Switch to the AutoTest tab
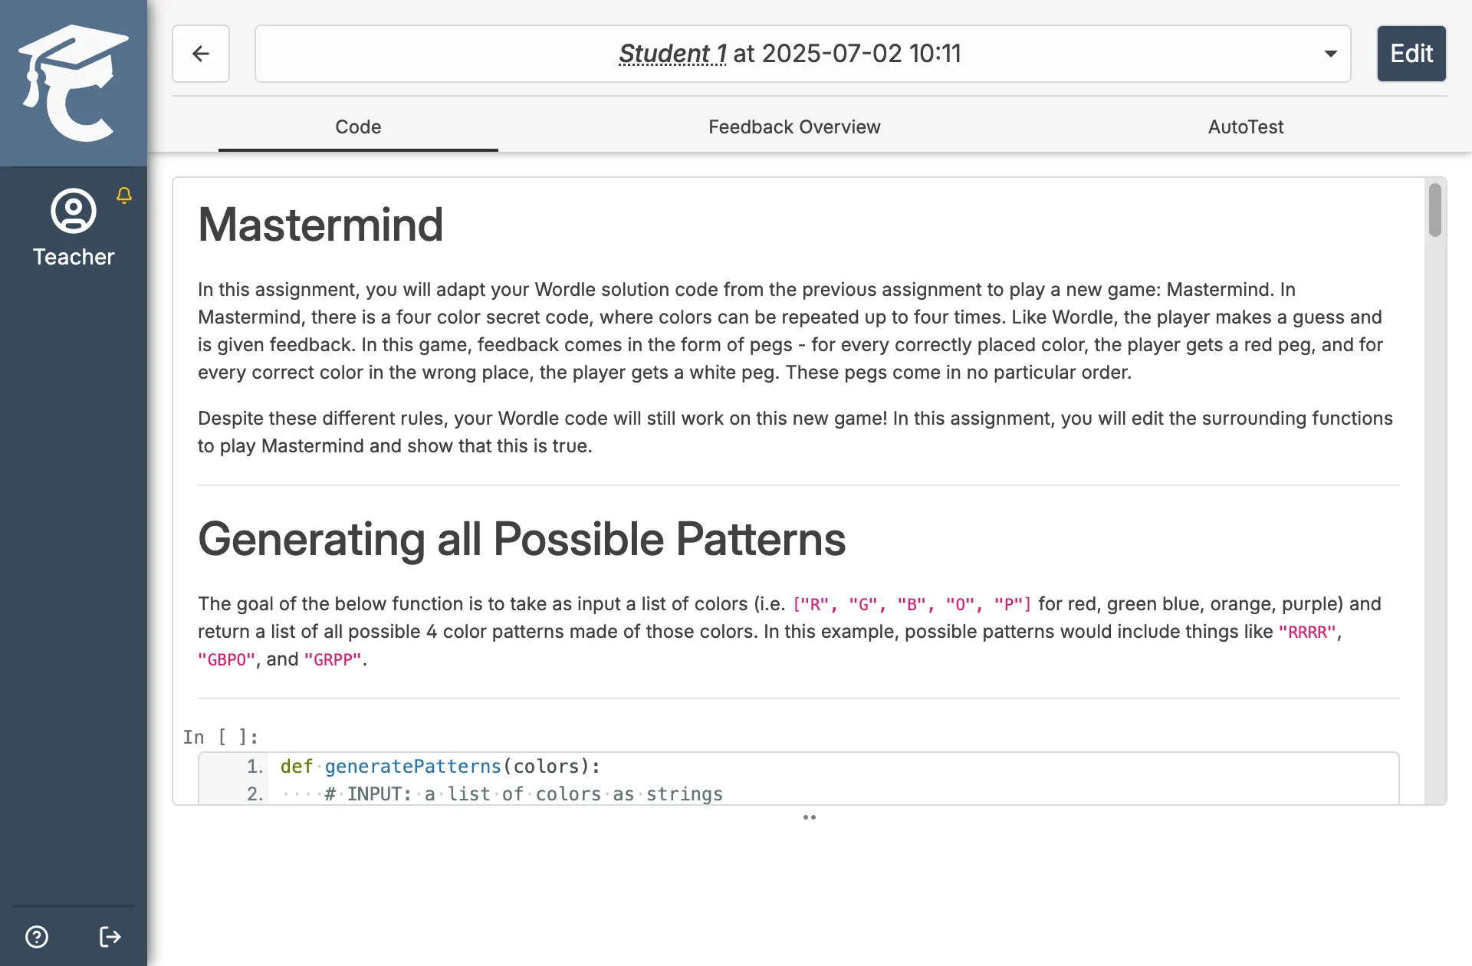Image resolution: width=1472 pixels, height=966 pixels. [1246, 127]
